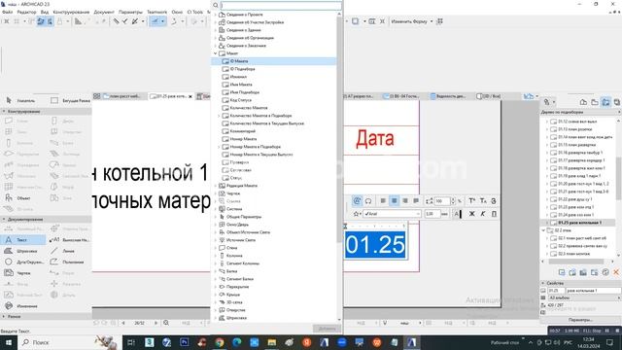Screen dimensions: 622x350
Task: Expand Сведения о Здании group
Action: click(216, 30)
